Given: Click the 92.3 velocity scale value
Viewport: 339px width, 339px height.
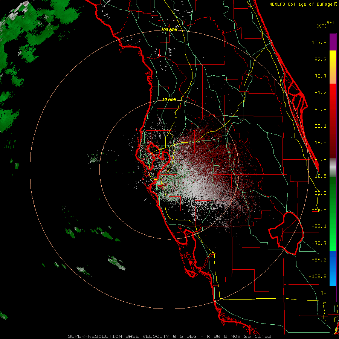Looking at the screenshot, I should coord(321,59).
